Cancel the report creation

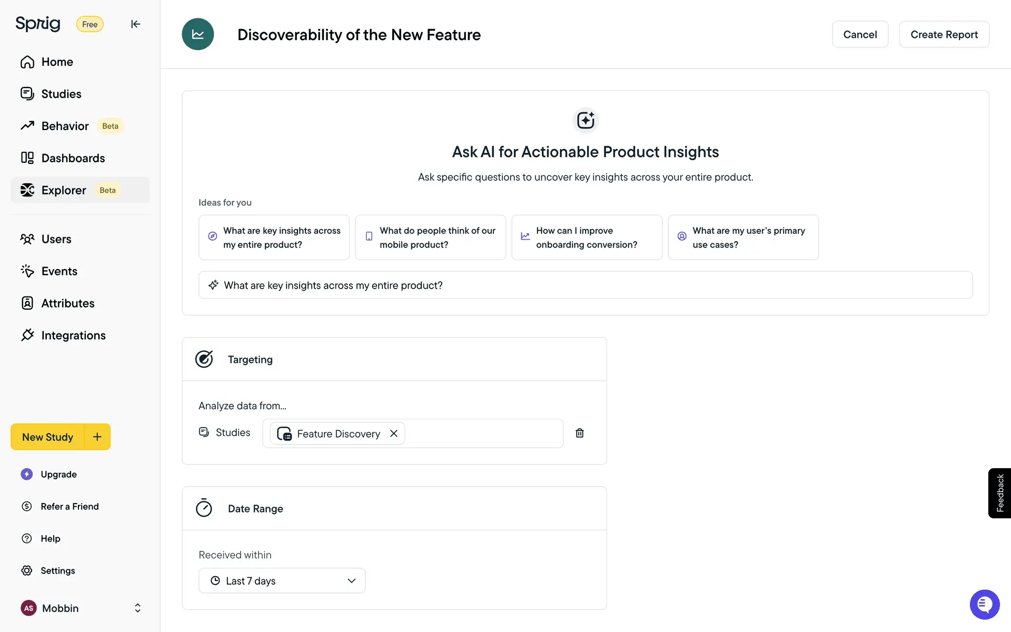point(860,34)
